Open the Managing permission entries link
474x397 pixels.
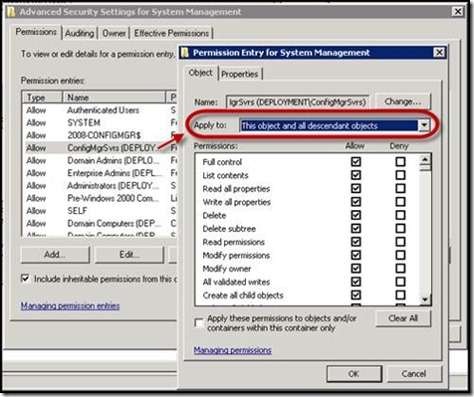coord(70,305)
